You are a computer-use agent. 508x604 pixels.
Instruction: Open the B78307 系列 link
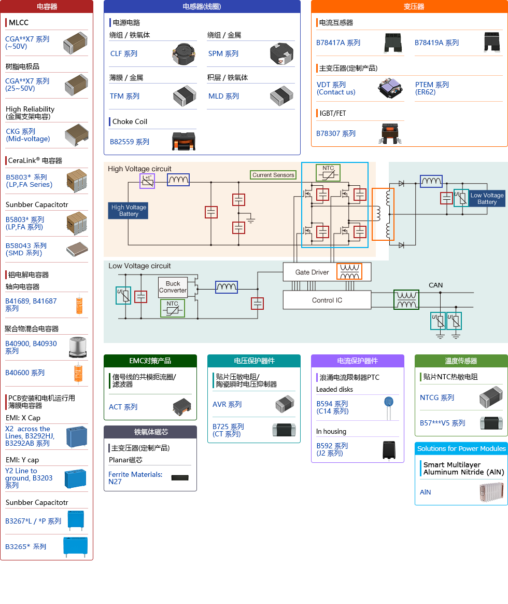click(x=335, y=134)
